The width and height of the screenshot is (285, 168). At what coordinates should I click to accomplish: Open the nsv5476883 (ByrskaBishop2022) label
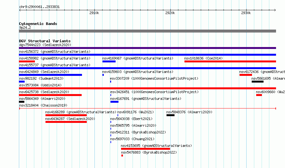click(x=149, y=152)
